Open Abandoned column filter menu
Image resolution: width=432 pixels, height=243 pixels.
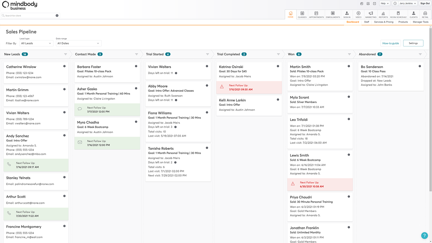click(420, 54)
